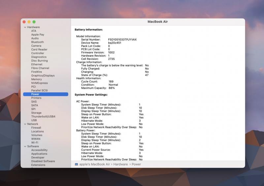This screenshot has height=186, width=264.
Task: Click the red close window button
Action: click(24, 22)
